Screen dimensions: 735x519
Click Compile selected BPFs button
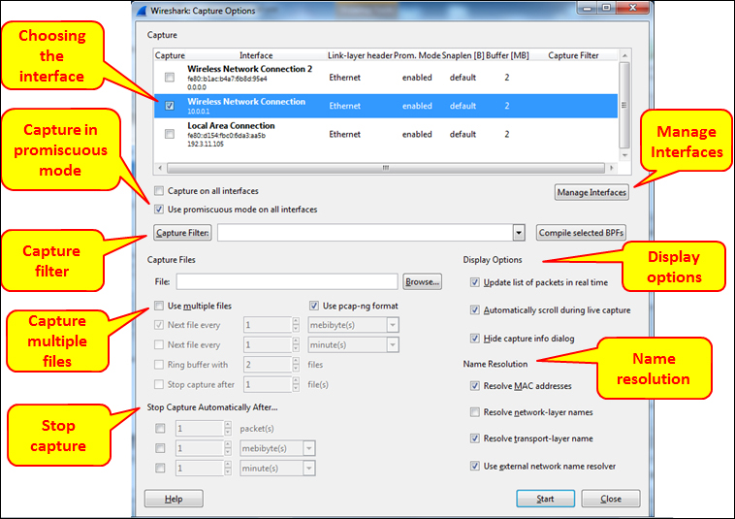[581, 233]
